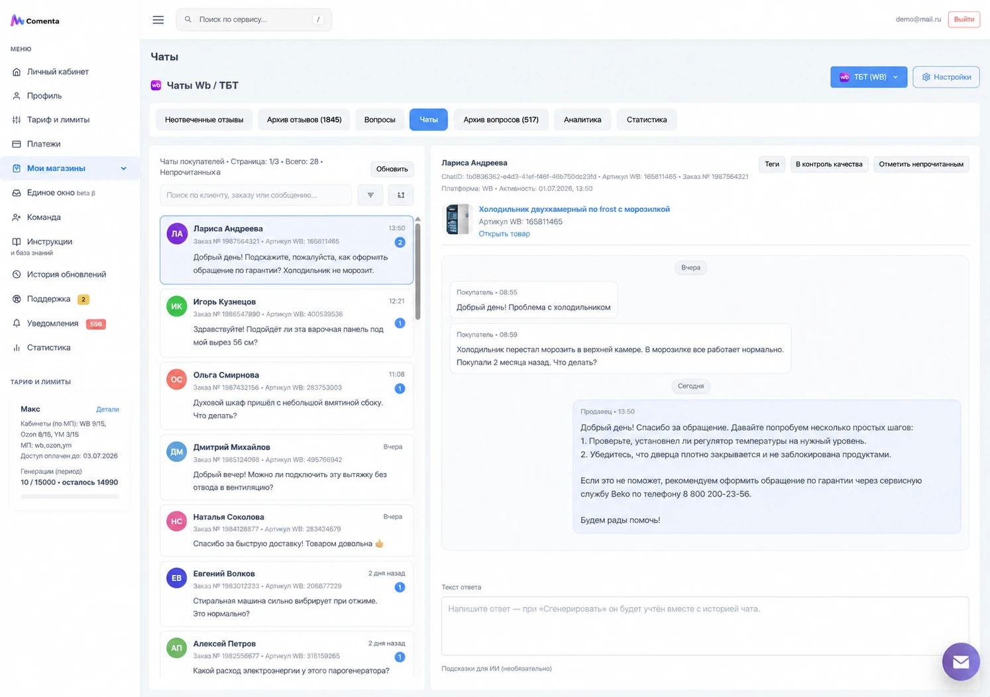Image resolution: width=990 pixels, height=697 pixels.
Task: Open Игорь Кузнецов chat conversation
Action: (286, 323)
